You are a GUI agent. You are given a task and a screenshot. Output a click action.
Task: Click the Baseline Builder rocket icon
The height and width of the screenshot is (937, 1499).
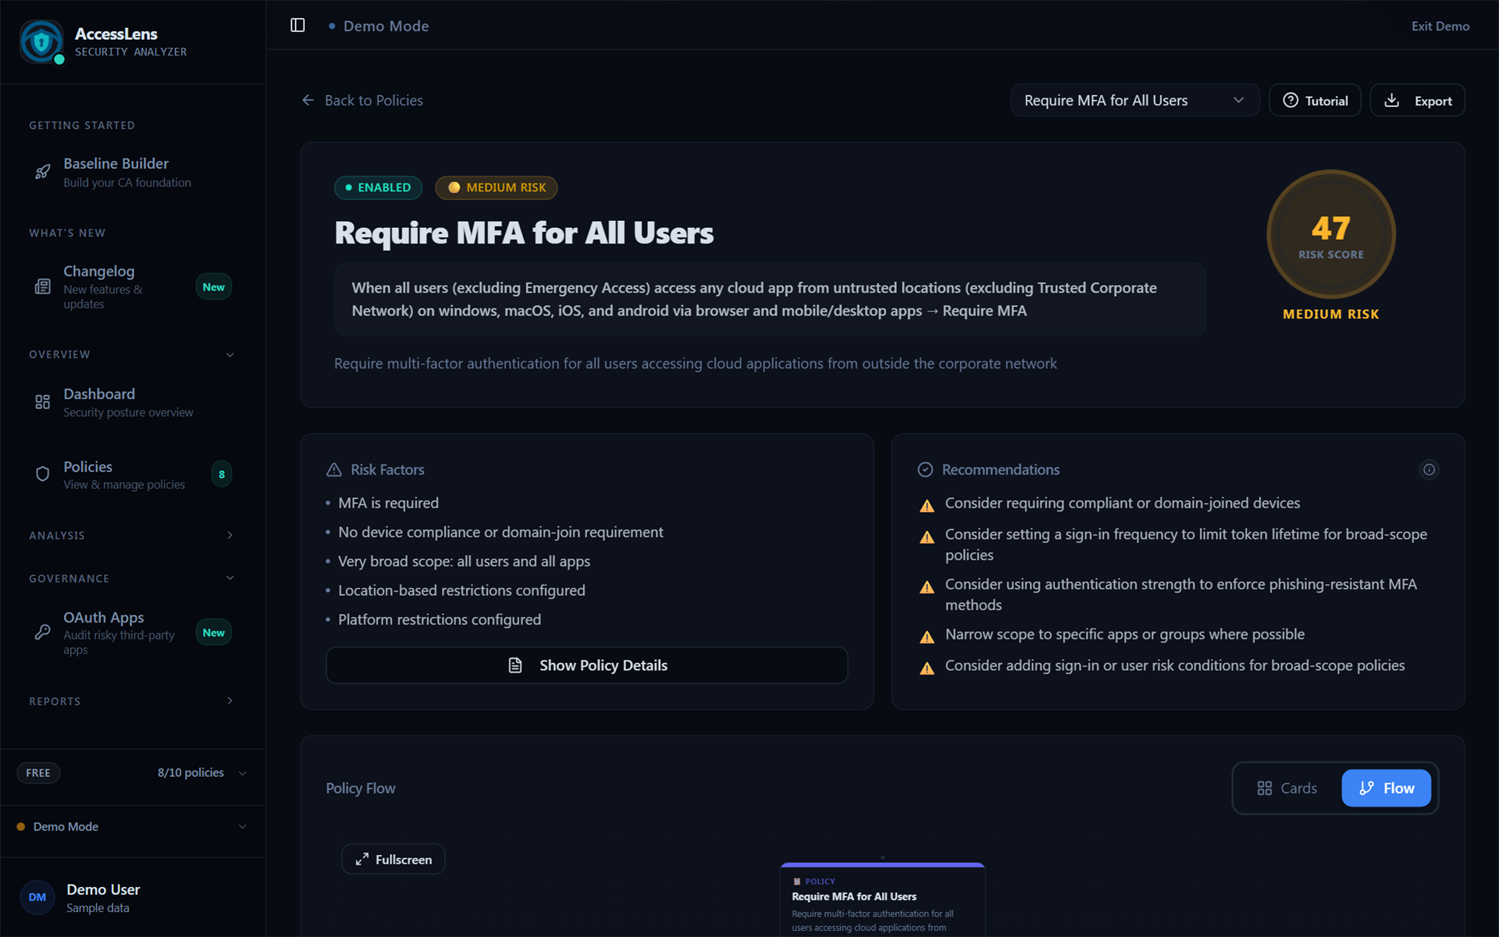coord(43,172)
